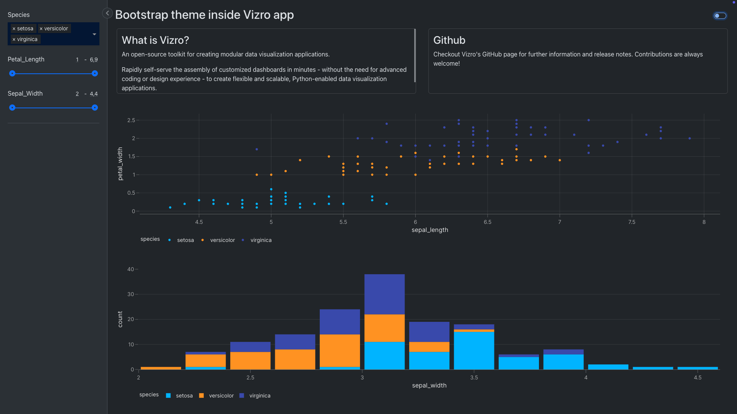Collapse the left sidebar with arrow icon

tap(107, 13)
